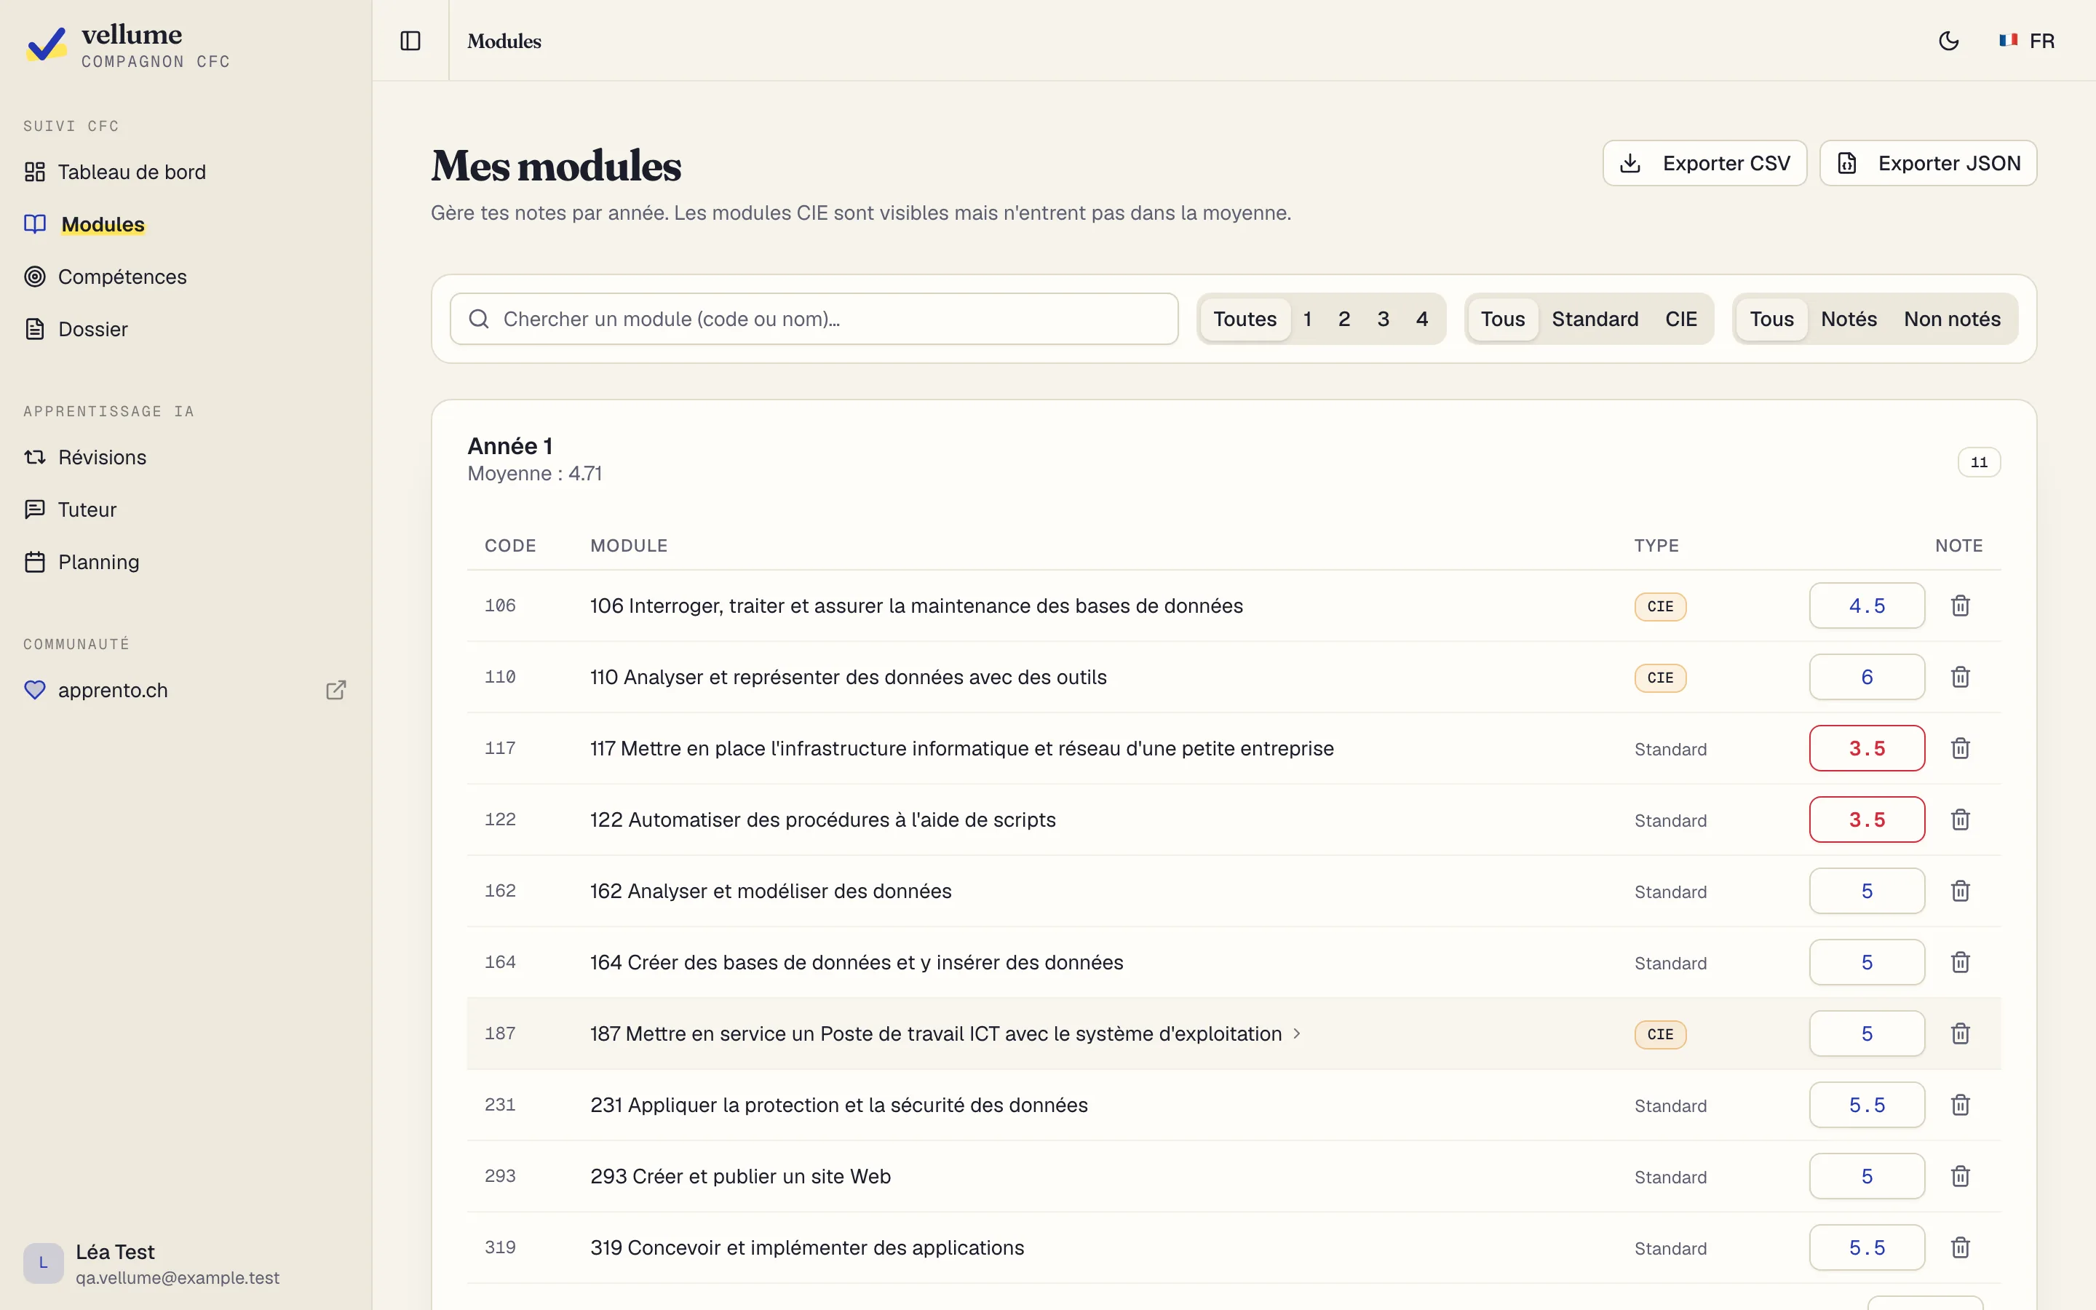
Task: Edit the note field for module 293
Action: point(1867,1175)
